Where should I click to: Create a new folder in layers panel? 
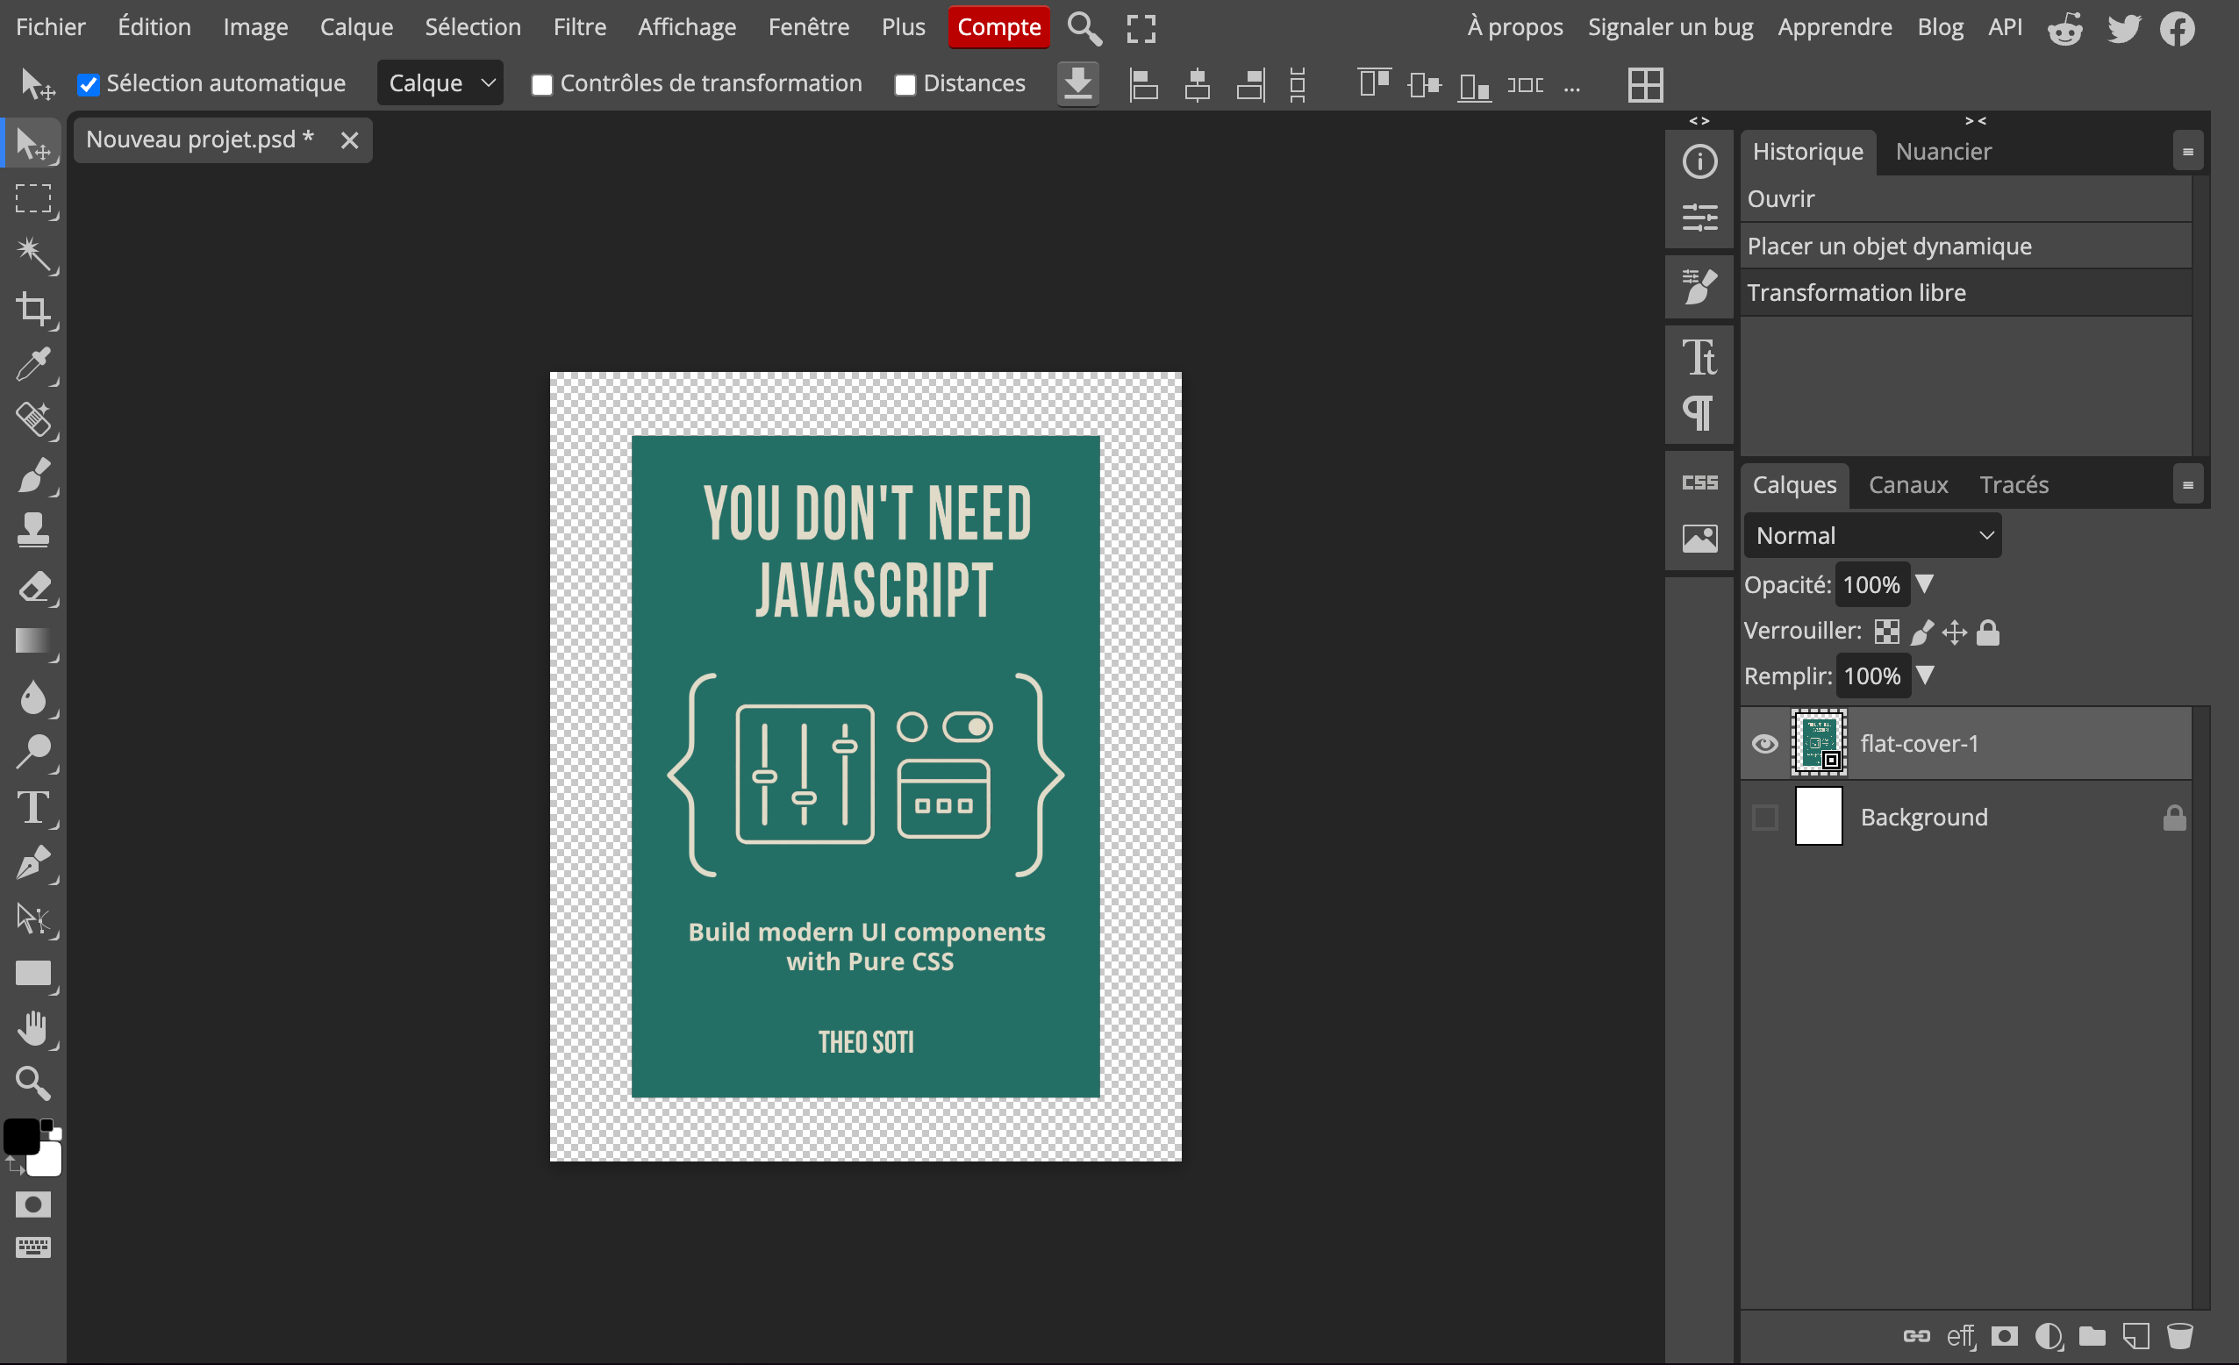pyautogui.click(x=2092, y=1336)
